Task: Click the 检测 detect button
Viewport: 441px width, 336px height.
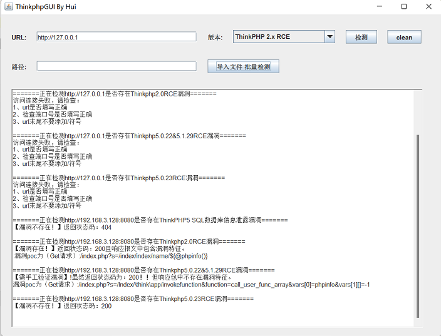Action: click(x=361, y=37)
